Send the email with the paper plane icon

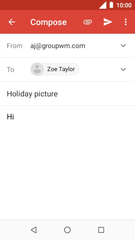click(108, 22)
